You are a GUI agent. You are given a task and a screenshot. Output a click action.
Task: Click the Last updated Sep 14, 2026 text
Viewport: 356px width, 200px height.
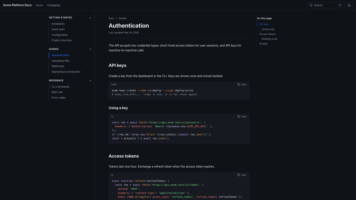(x=124, y=33)
